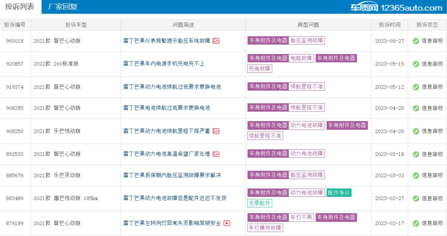Viewport: 447px width, 236px height.
Task: Open the 厂家回复 tab
Action: click(63, 6)
